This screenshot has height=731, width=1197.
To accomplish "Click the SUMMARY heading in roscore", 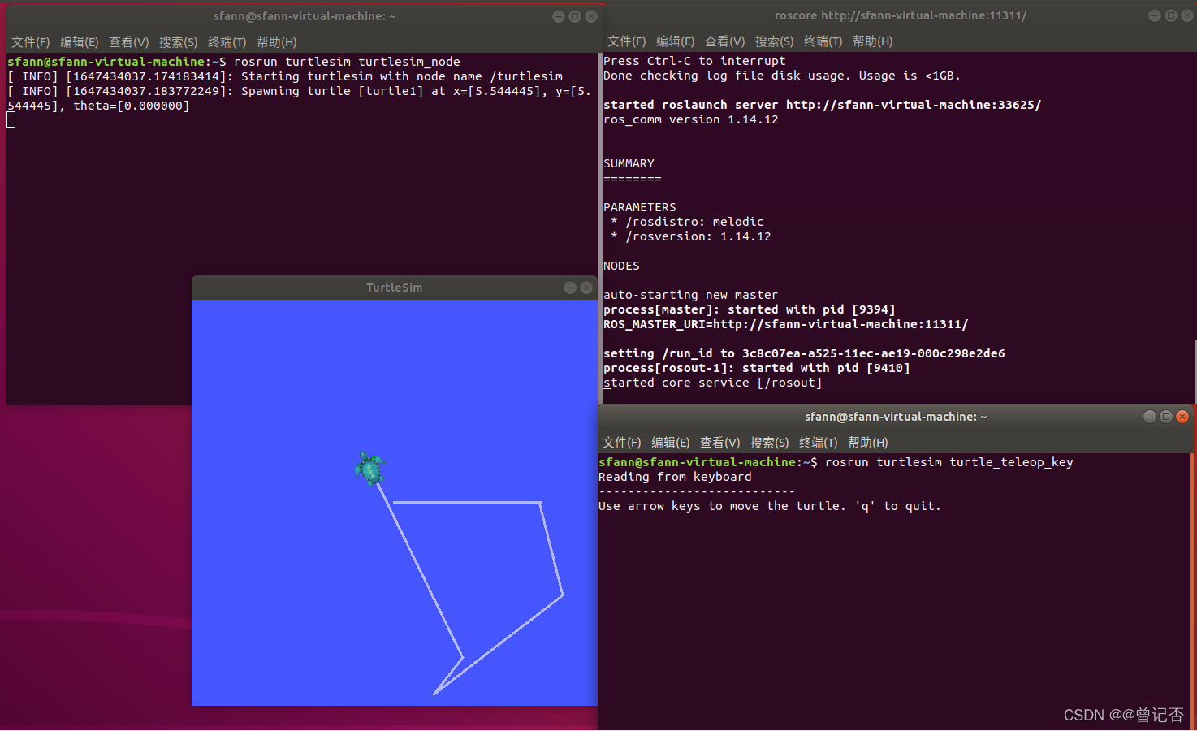I will [x=629, y=163].
